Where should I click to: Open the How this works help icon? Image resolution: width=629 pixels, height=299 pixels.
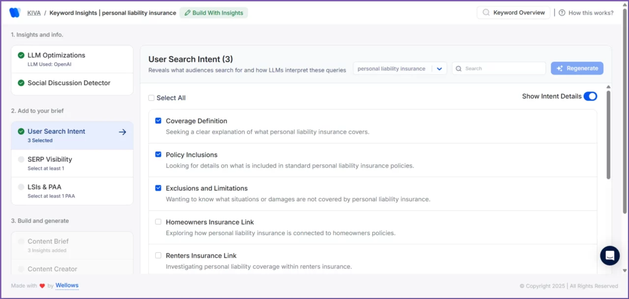[563, 13]
